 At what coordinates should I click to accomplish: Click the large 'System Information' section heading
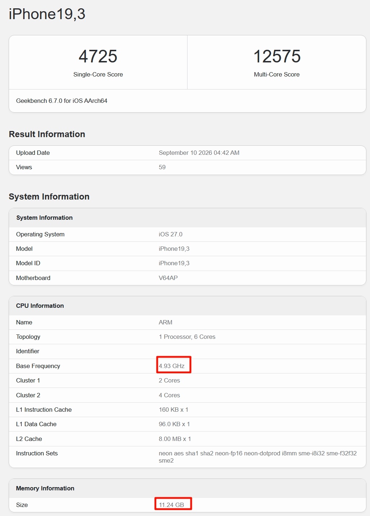[49, 197]
